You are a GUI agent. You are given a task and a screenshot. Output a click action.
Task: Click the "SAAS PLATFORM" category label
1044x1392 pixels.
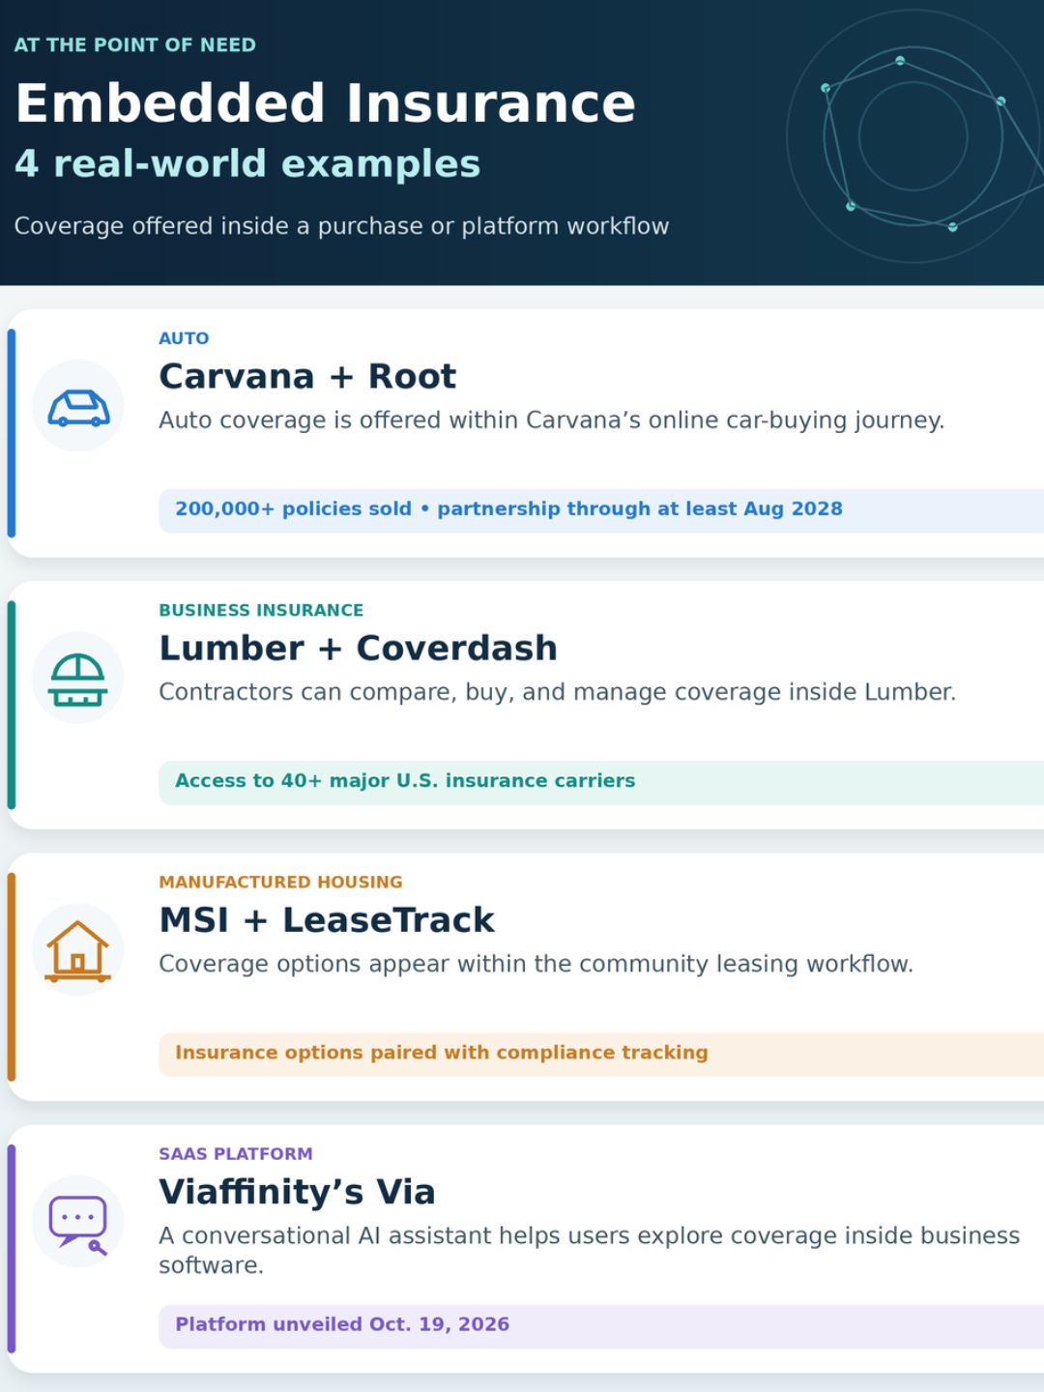(x=236, y=1153)
